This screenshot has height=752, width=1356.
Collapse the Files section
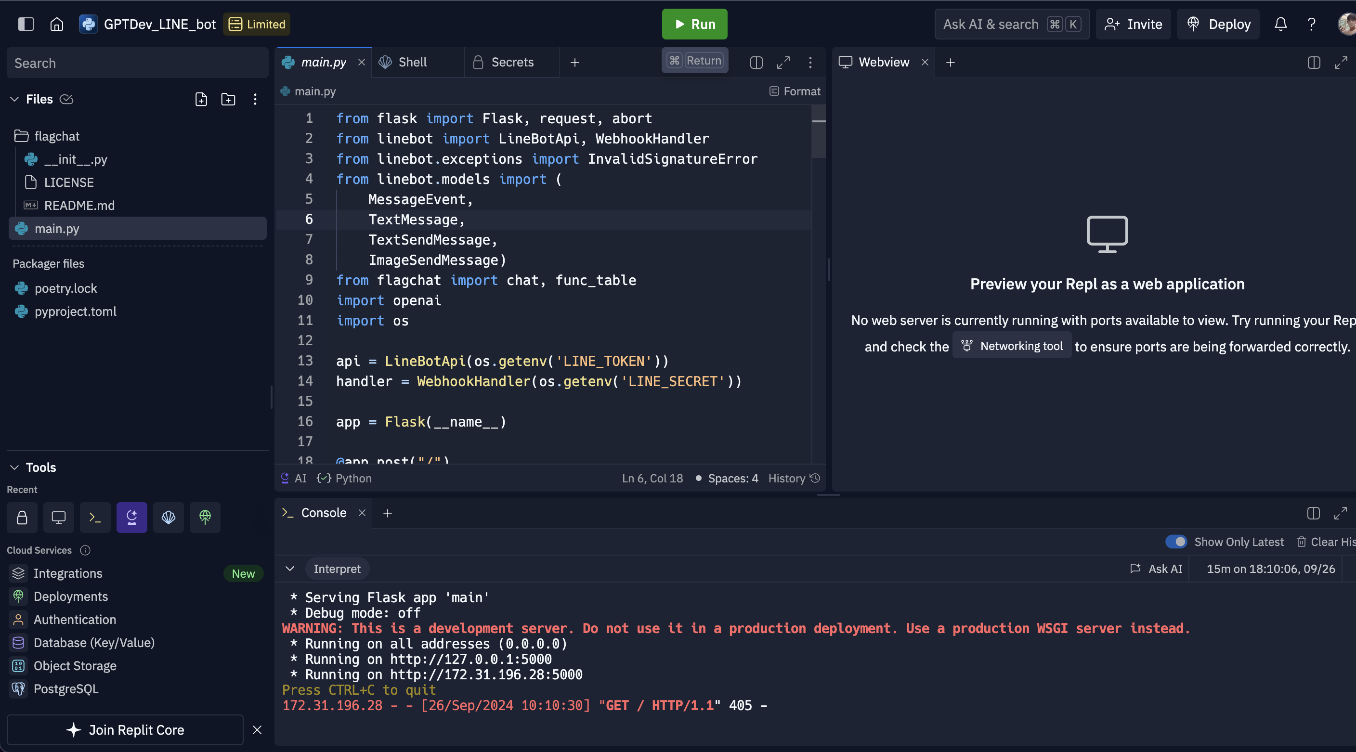coord(15,99)
